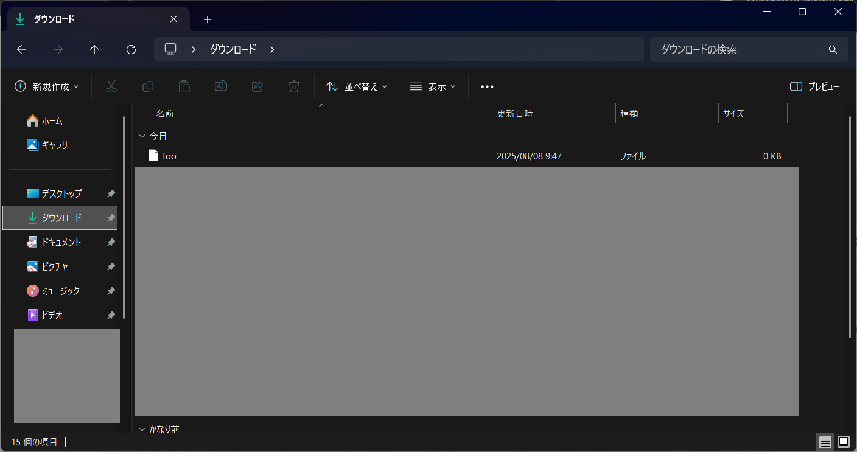Click the PC monitor icon in address bar
Viewport: 857px width, 452px height.
pos(170,49)
